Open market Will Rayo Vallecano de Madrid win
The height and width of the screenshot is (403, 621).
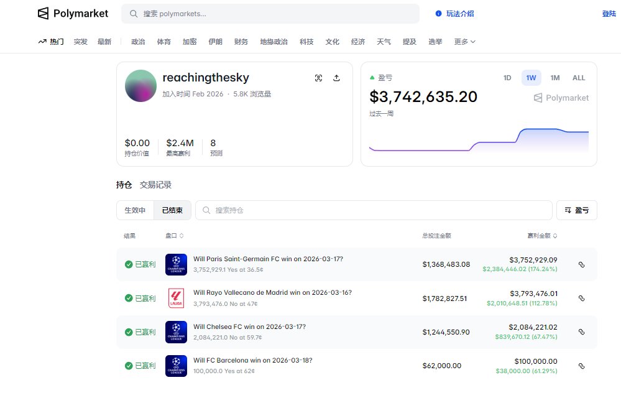pyautogui.click(x=272, y=292)
